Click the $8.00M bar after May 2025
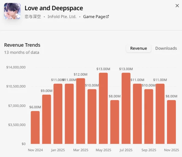 coord(115,122)
